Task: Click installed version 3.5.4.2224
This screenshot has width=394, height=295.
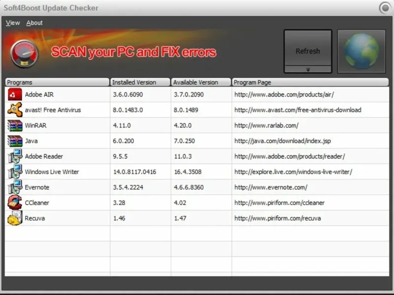Action: point(128,187)
